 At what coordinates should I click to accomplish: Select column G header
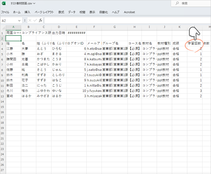tap(115, 27)
